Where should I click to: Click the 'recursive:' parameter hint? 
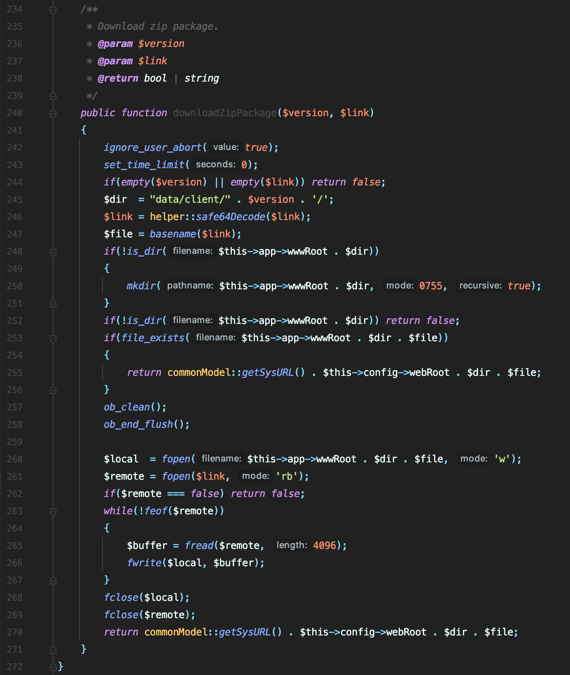tap(480, 286)
